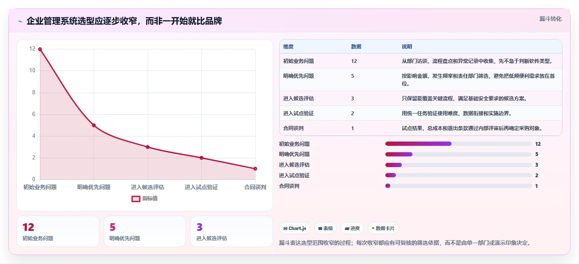Click the footer note starting 漏斗表达选型范围

[x=405, y=243]
